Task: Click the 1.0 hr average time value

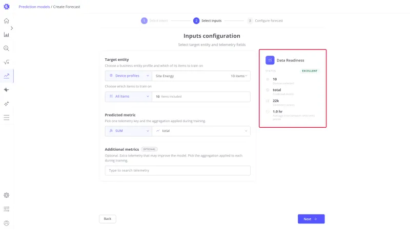Action: tap(277, 111)
